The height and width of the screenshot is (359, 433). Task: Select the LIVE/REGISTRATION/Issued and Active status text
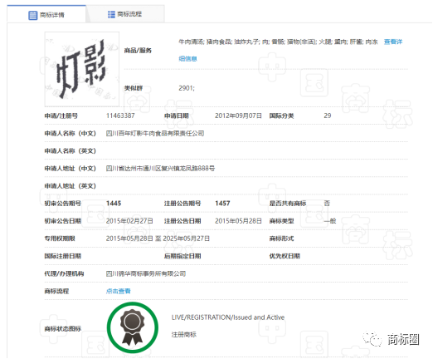(228, 317)
